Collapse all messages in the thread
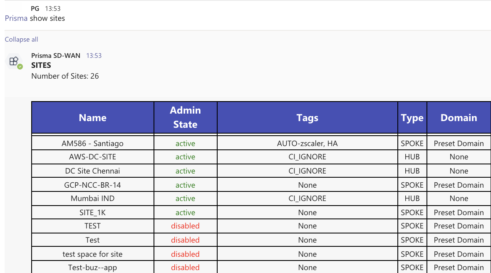 point(21,40)
